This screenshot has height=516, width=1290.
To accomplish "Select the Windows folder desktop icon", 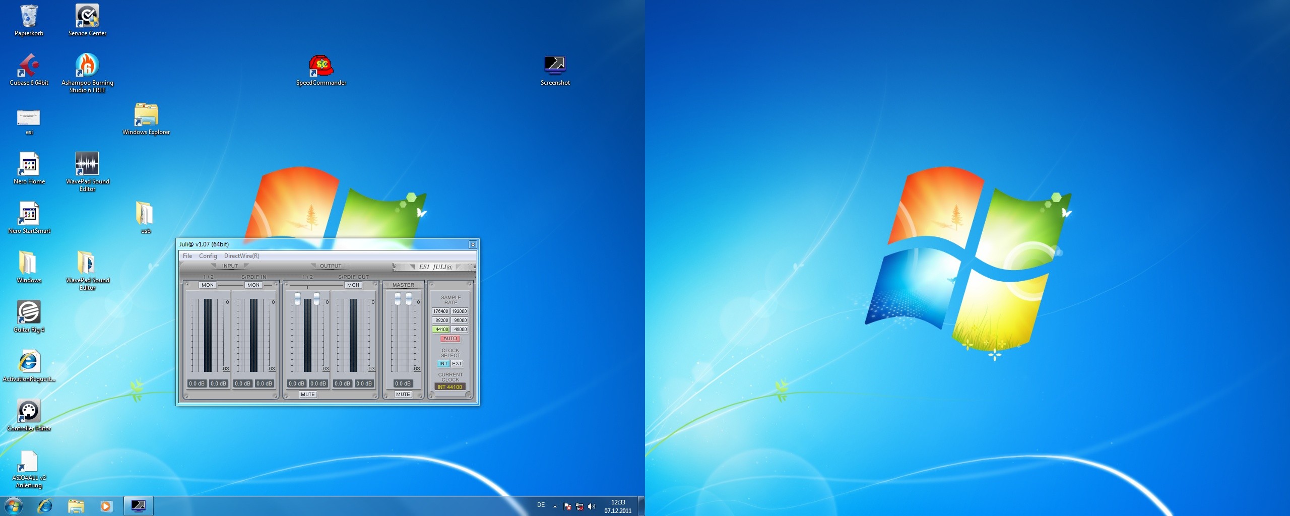I will coord(29,267).
